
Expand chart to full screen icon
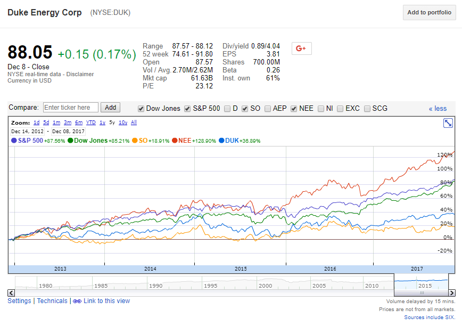(448, 123)
